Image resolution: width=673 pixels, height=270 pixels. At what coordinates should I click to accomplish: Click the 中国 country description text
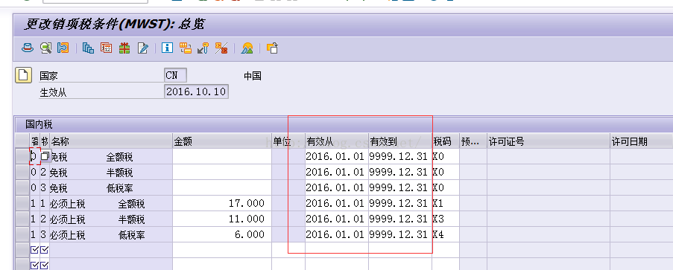(253, 77)
